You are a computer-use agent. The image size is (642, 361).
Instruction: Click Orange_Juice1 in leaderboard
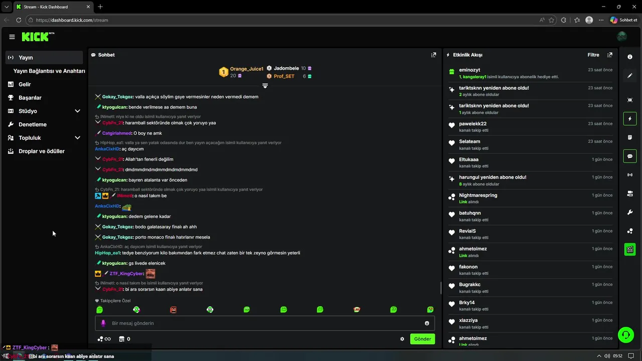pos(247,69)
